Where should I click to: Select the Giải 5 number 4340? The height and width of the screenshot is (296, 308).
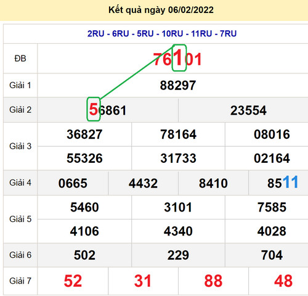[178, 231]
